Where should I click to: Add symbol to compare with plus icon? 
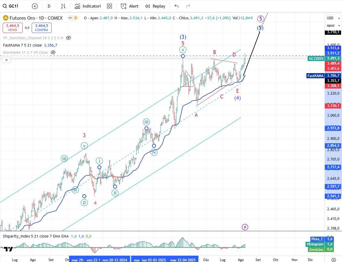click(x=35, y=6)
